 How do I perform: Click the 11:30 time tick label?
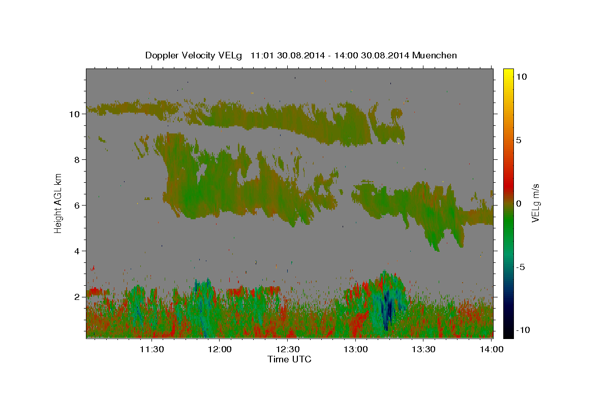151,349
